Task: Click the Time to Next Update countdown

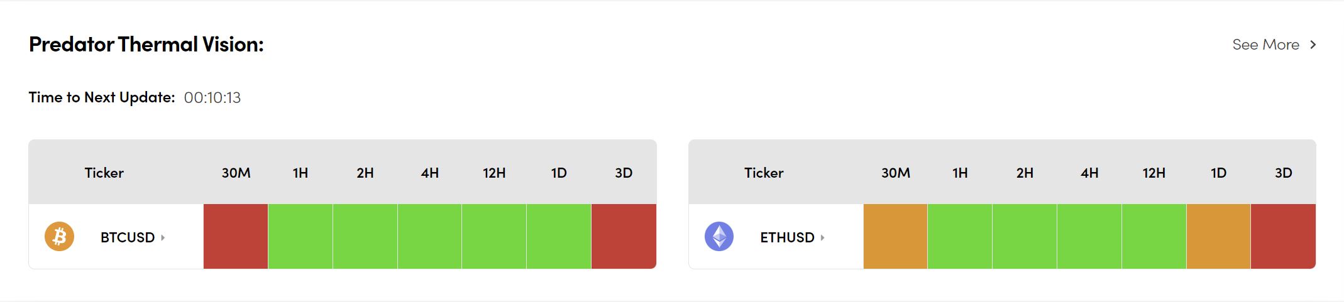Action: [x=212, y=98]
